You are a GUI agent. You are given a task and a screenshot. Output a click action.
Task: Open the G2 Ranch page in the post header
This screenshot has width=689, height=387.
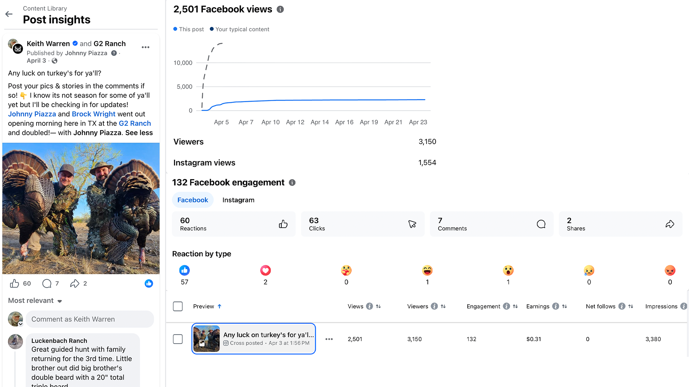coord(109,44)
